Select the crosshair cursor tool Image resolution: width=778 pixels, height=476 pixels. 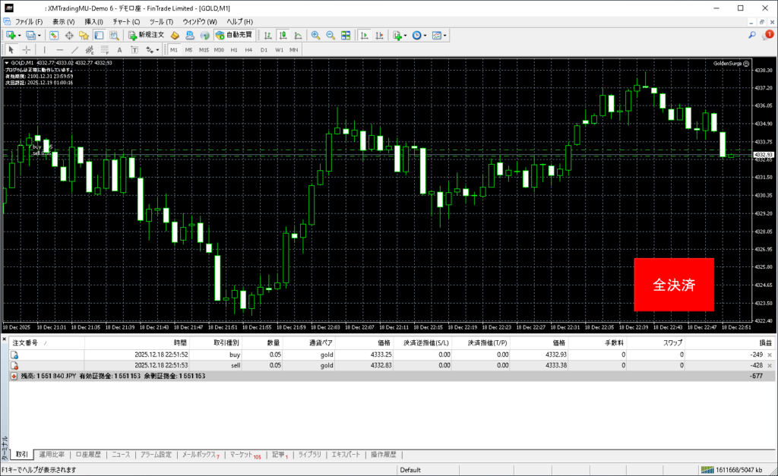pos(27,50)
